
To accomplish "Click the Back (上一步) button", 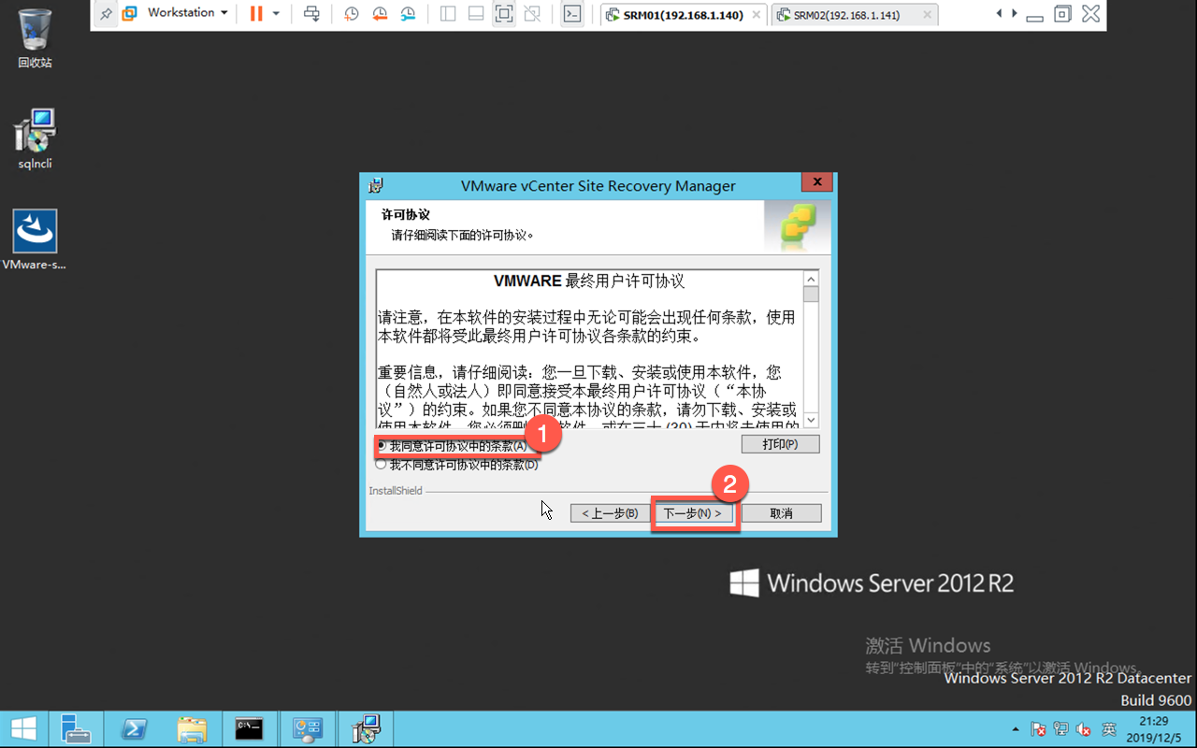I will pyautogui.click(x=610, y=513).
